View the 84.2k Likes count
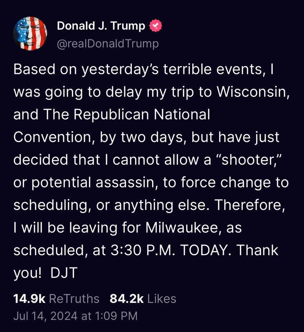Viewport: 304px width, 332px height. 127,299
